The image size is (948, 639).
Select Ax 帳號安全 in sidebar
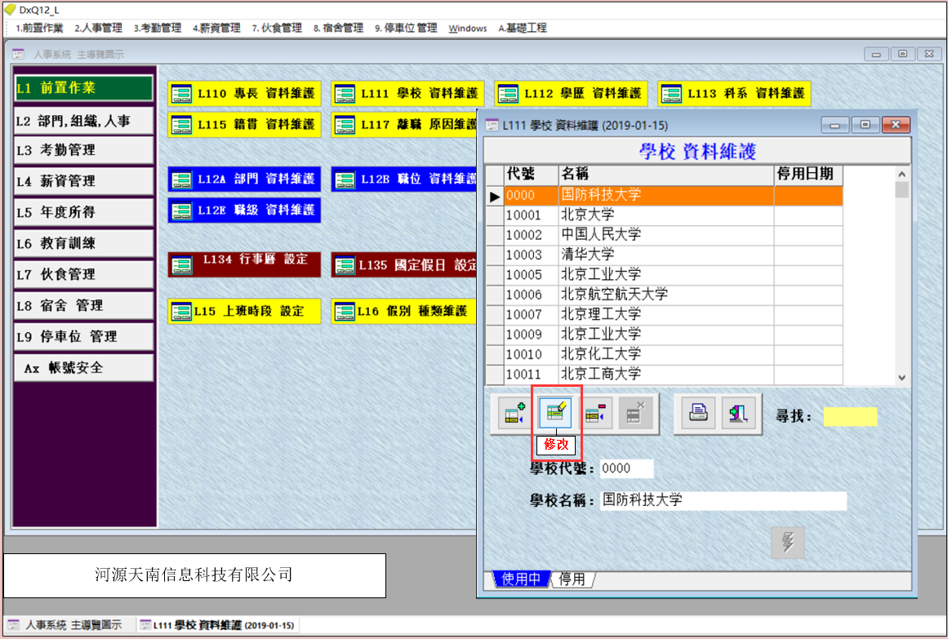(x=83, y=368)
